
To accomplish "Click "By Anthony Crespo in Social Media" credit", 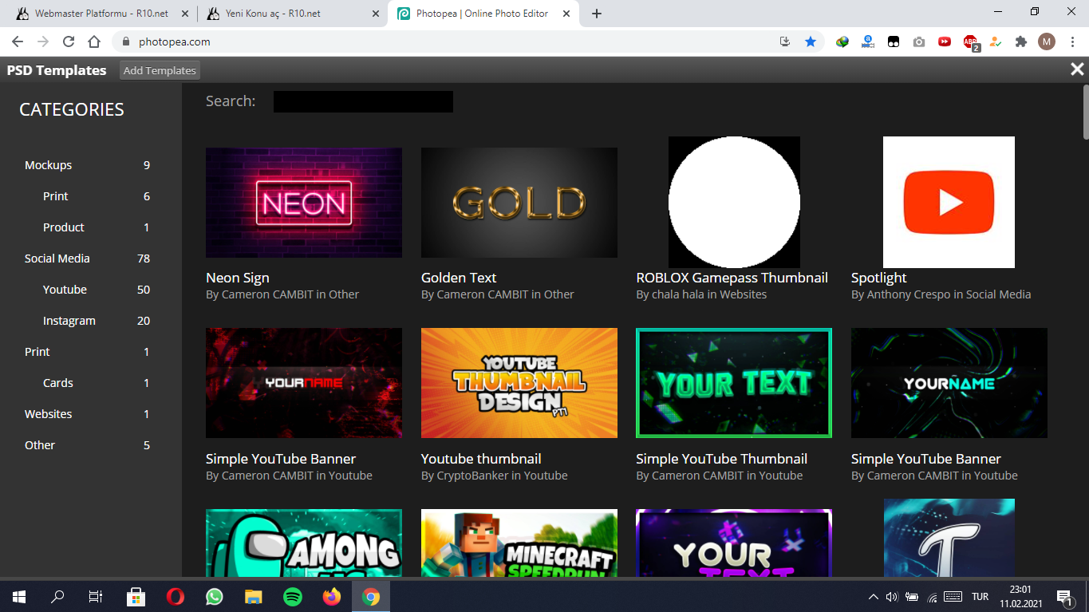I will [x=941, y=294].
